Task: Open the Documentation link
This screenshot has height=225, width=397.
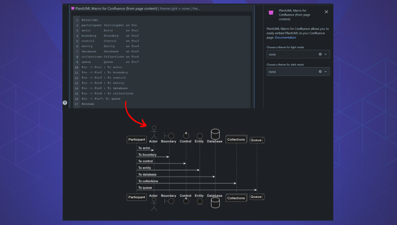Action: pos(285,38)
